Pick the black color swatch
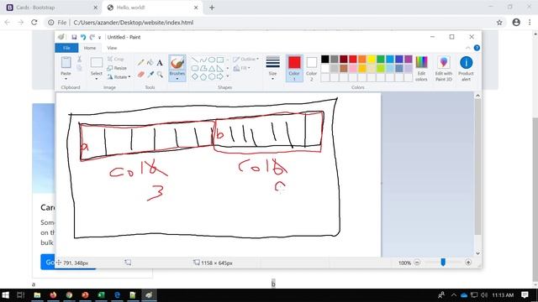Screen dimensions: 538x302 coord(325,59)
